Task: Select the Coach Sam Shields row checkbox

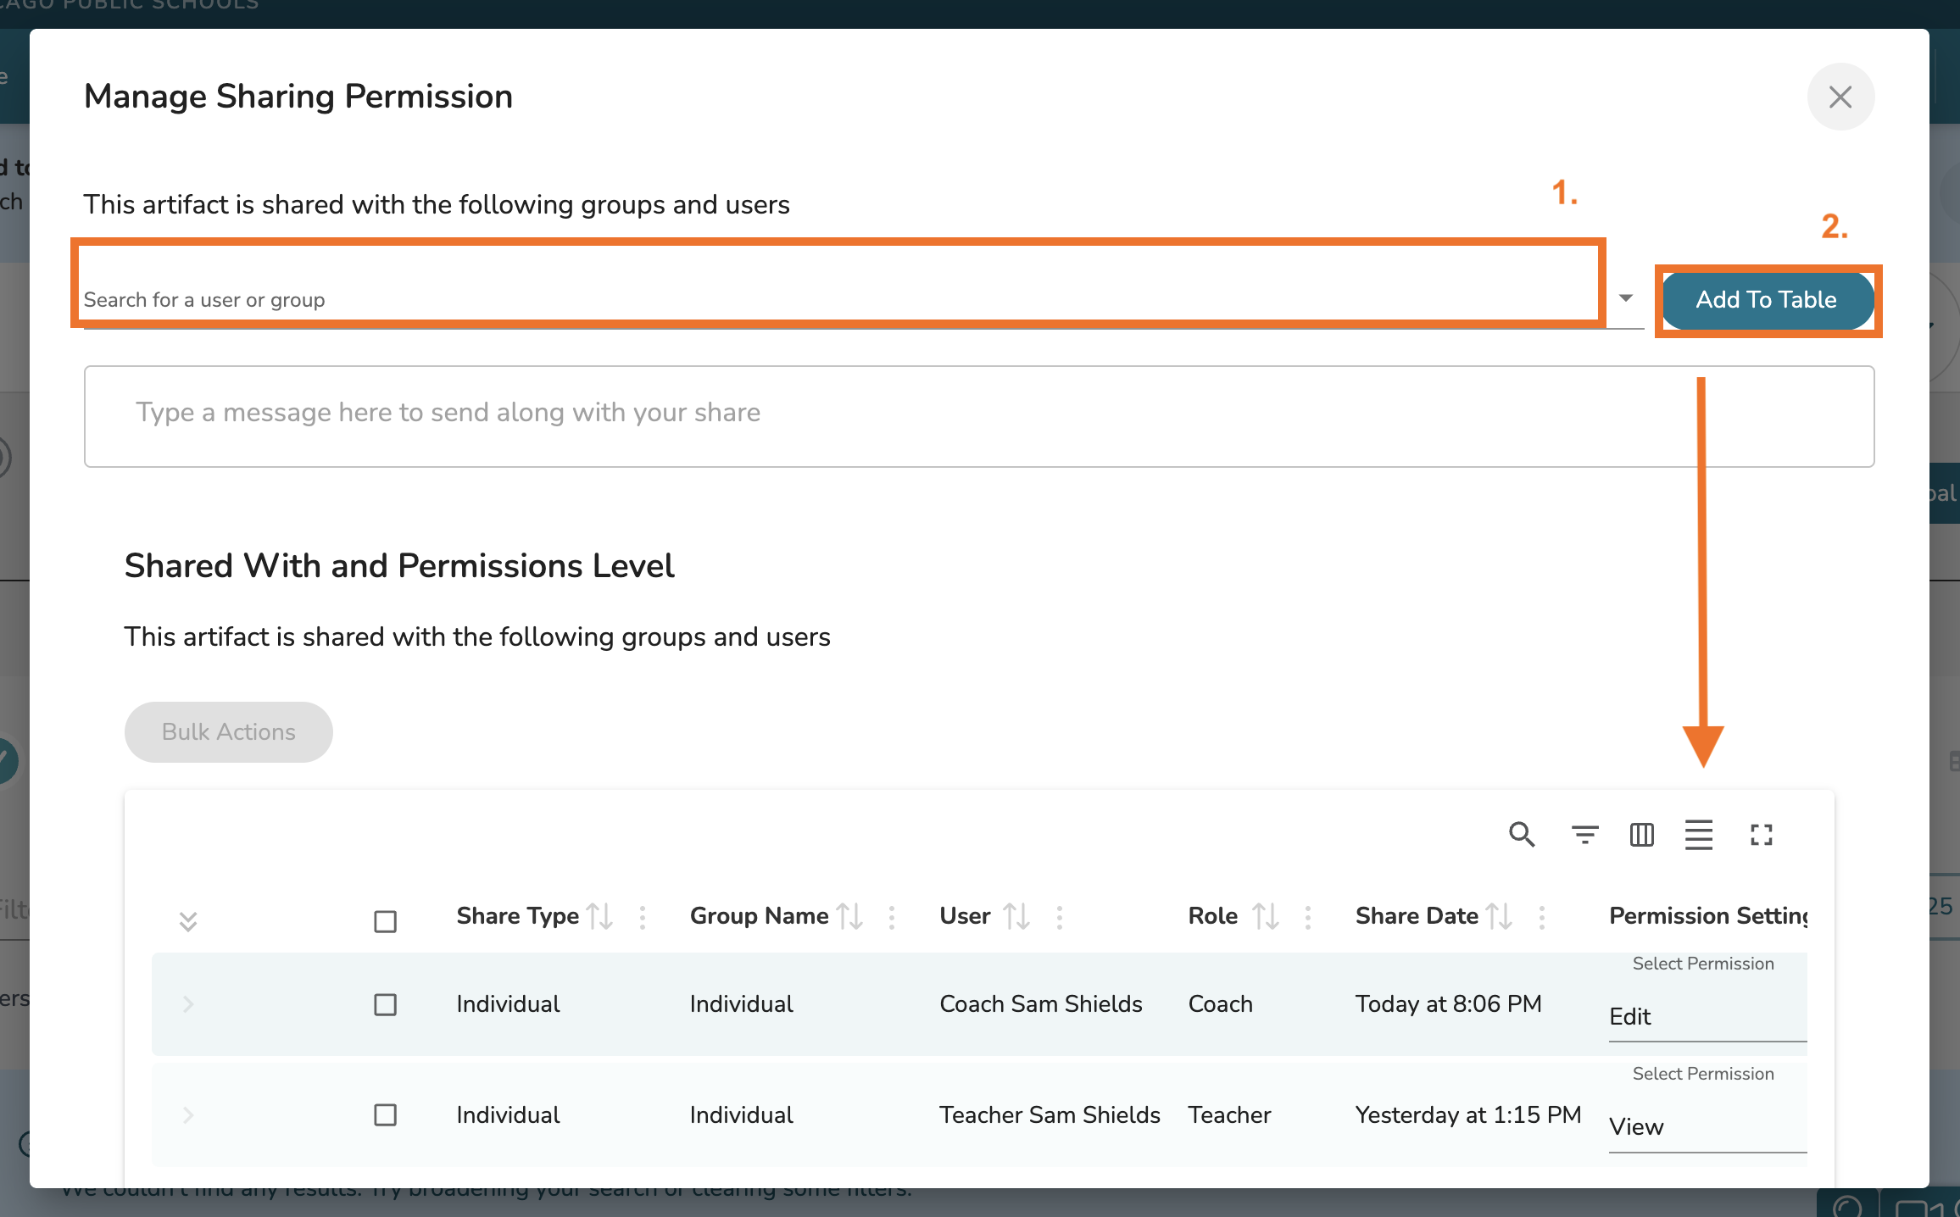Action: coord(386,1004)
